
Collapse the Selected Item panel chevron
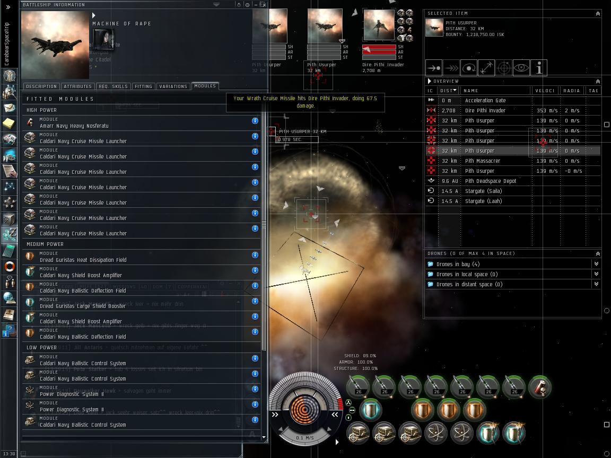click(598, 14)
